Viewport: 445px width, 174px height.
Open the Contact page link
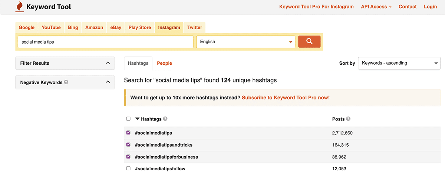[x=408, y=7]
